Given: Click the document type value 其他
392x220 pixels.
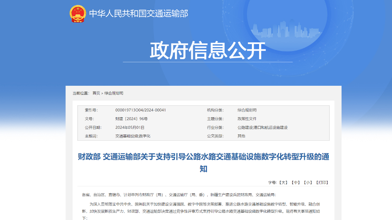Looking at the screenshot, I should pos(241,136).
